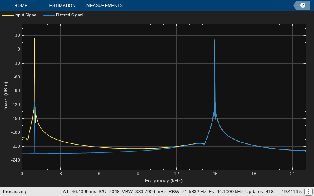Open the help question mark icon
314x196 pixels.
[x=303, y=5]
